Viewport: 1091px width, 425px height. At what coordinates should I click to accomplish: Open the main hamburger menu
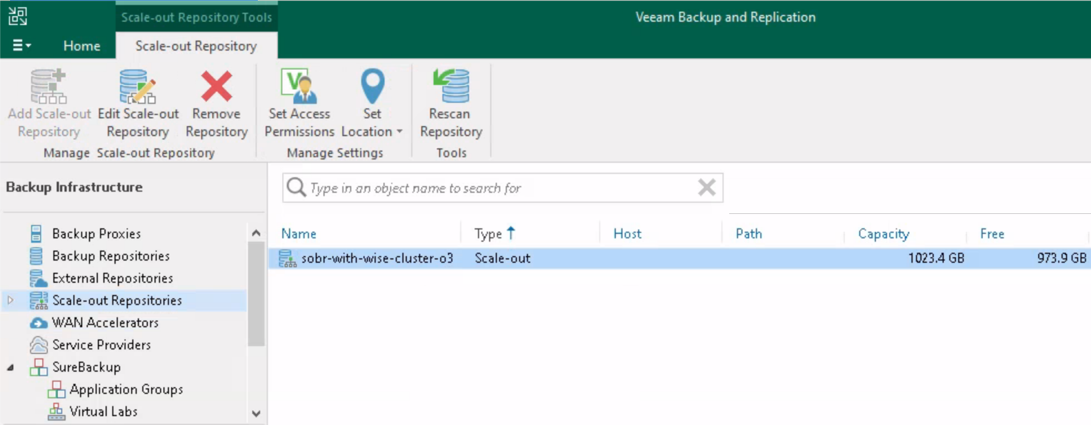point(21,46)
